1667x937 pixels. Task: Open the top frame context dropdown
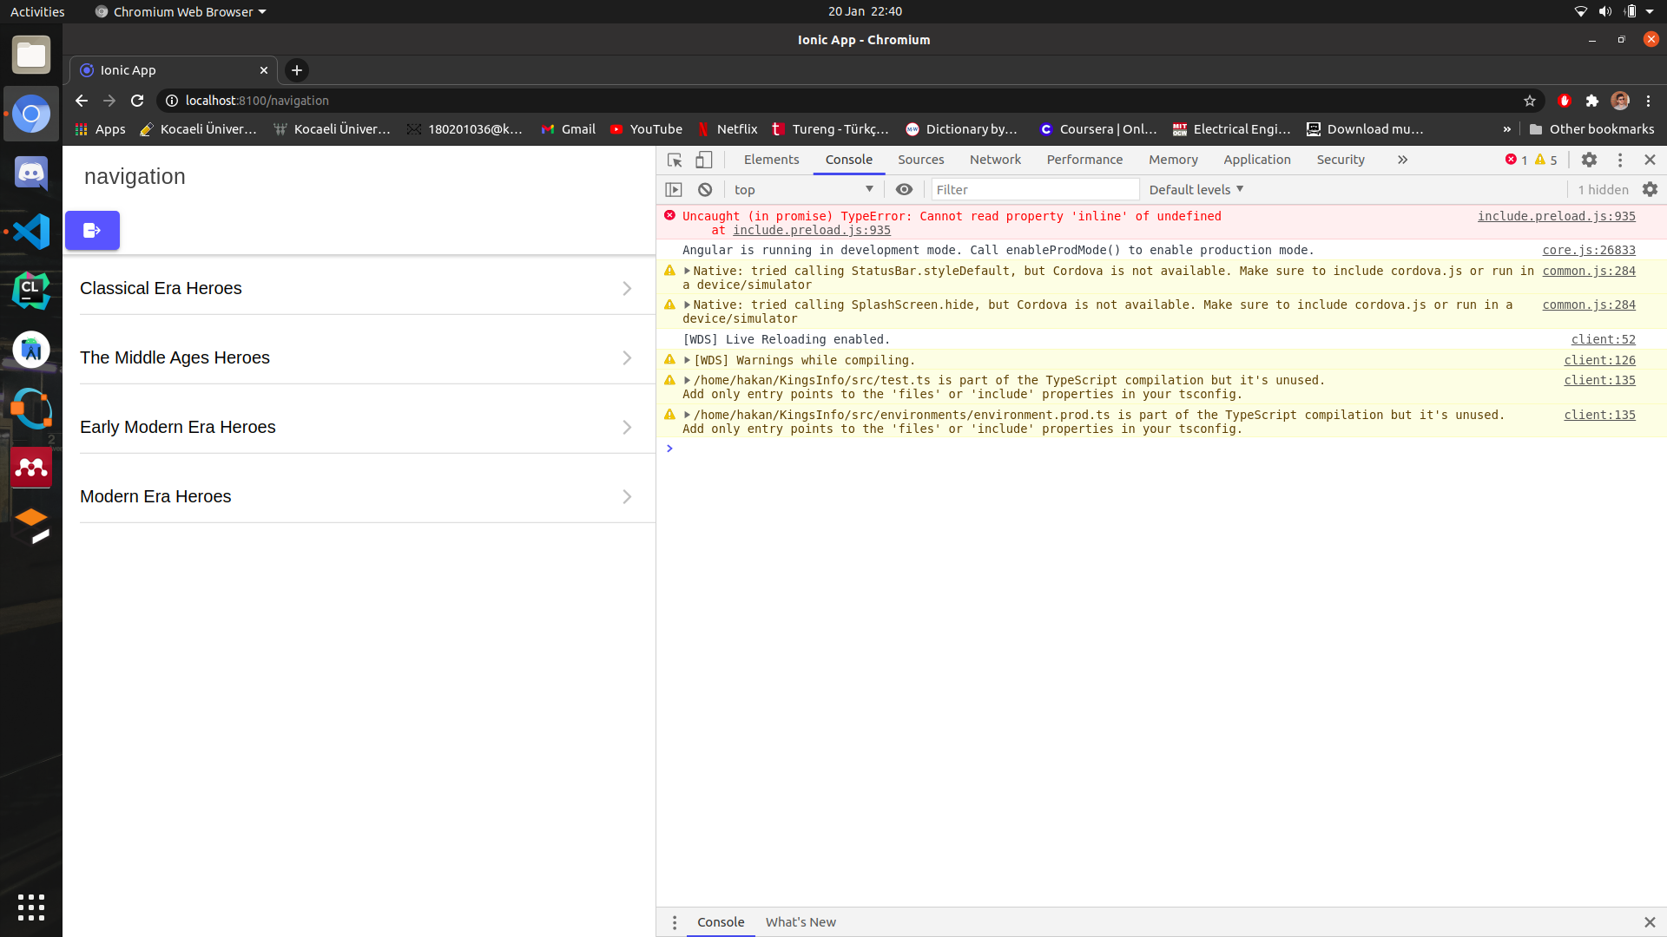(803, 189)
